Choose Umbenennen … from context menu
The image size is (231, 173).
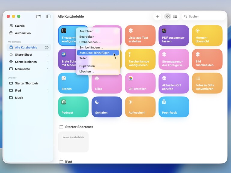tap(98, 42)
